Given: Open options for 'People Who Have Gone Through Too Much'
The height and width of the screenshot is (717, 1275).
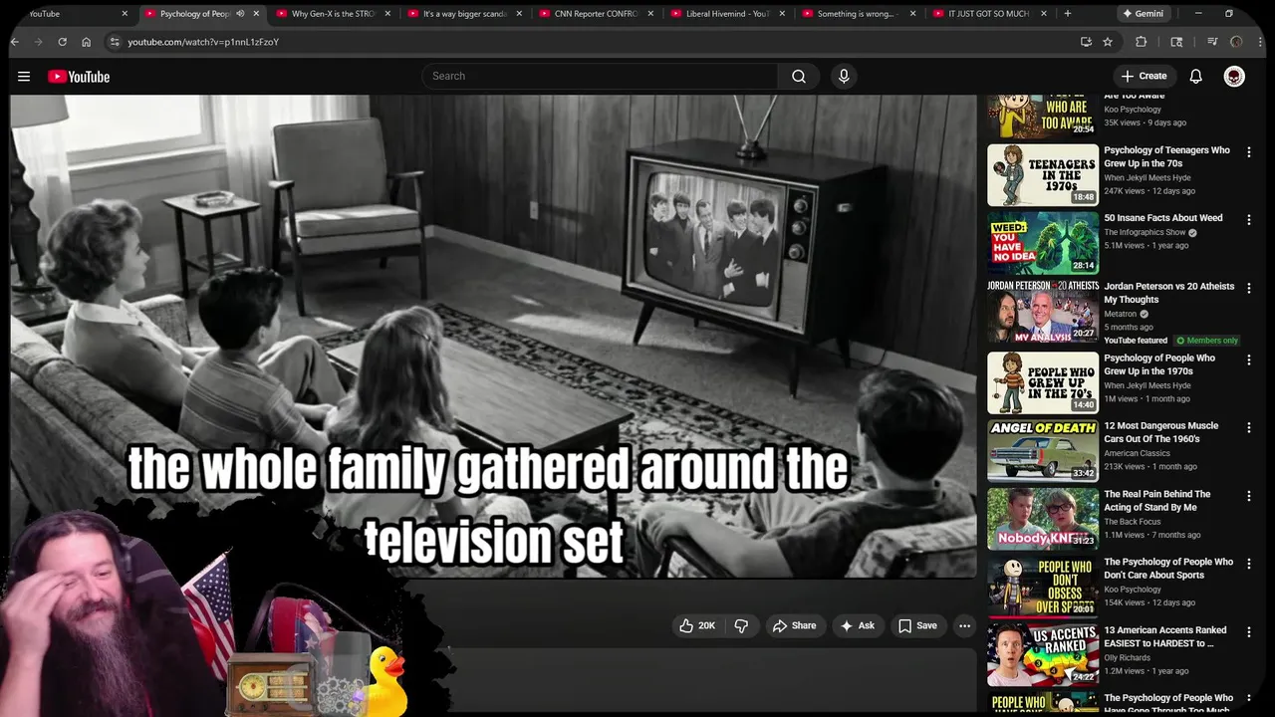Looking at the screenshot, I should (1249, 699).
